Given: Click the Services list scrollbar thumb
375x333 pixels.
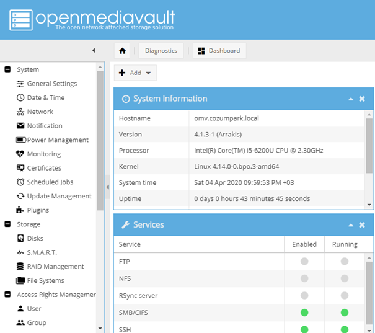Looking at the screenshot, I should [x=369, y=293].
